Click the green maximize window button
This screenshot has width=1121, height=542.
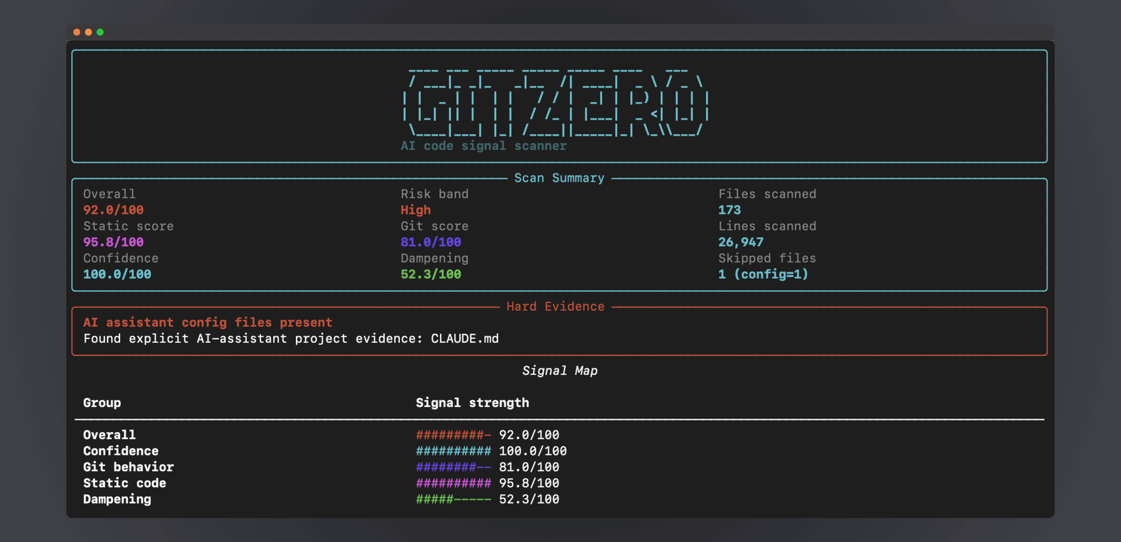pyautogui.click(x=100, y=32)
